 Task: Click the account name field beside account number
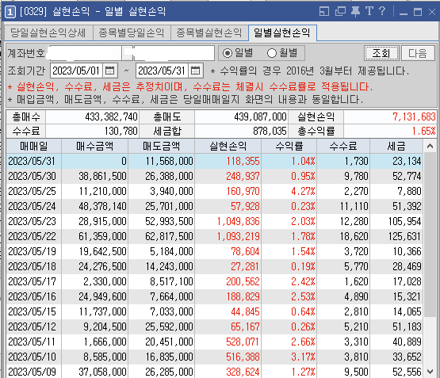tap(174, 53)
